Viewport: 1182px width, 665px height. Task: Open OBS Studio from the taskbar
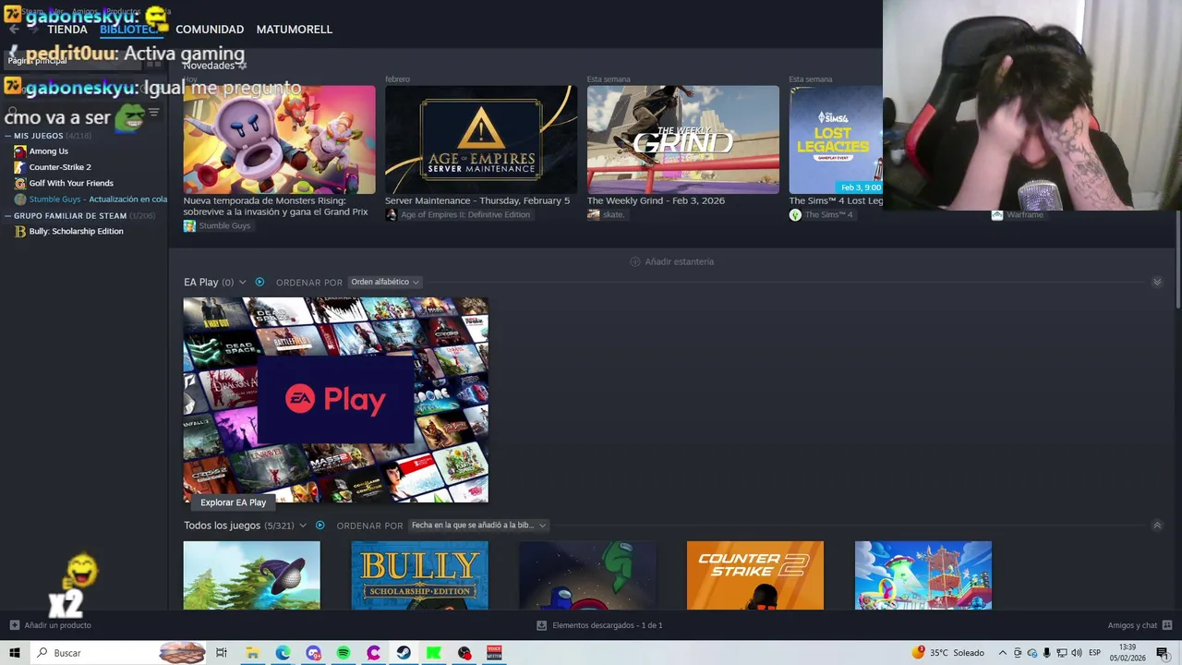(x=464, y=653)
